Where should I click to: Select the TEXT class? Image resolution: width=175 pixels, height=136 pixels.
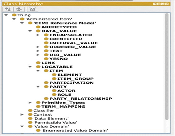pos(56,51)
